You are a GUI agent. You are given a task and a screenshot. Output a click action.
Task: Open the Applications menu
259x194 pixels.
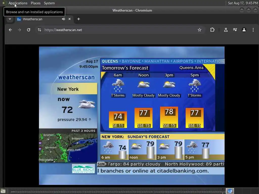click(18, 3)
